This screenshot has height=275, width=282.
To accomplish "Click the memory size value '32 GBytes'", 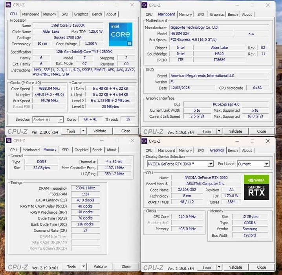I will [42, 168].
